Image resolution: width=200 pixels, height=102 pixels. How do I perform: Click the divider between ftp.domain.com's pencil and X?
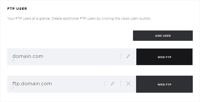tap(120, 84)
